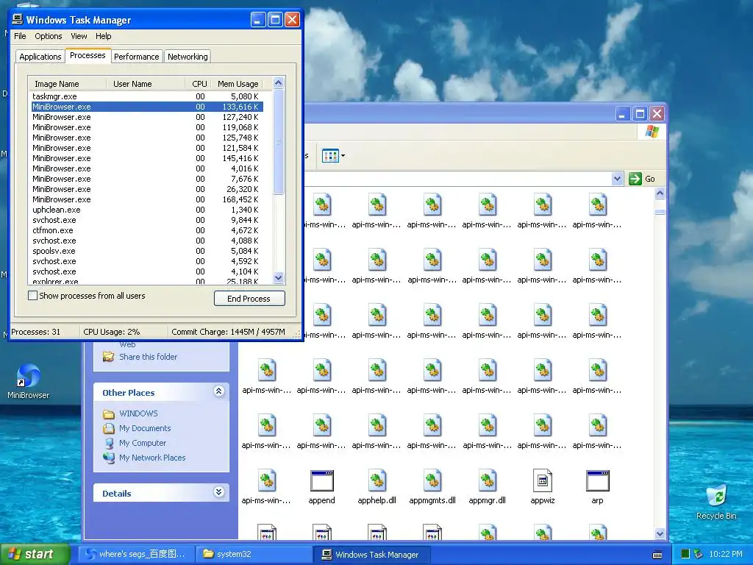
Task: Click the Task Manager title bar icon
Action: 18,19
